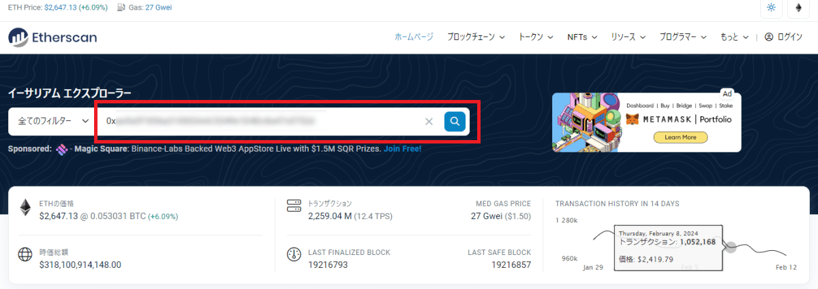Click the Ad label on the banner
The image size is (818, 289).
click(727, 94)
